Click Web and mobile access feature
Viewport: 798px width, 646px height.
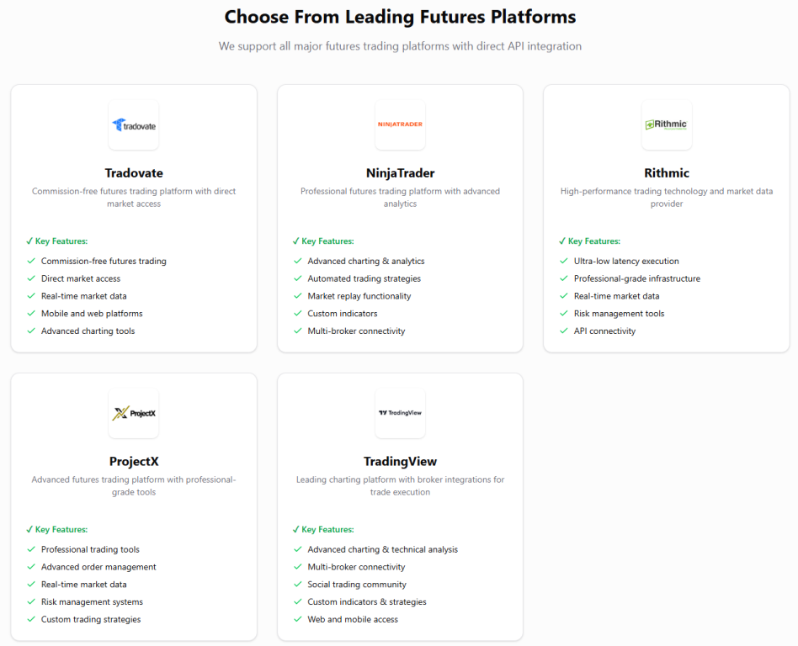tap(353, 620)
